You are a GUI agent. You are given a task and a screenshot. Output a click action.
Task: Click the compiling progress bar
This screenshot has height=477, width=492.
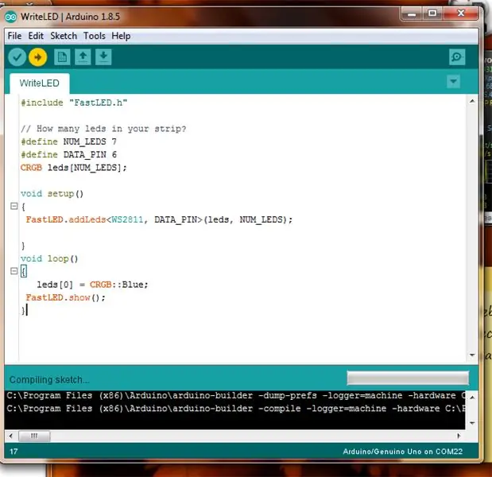(x=408, y=378)
